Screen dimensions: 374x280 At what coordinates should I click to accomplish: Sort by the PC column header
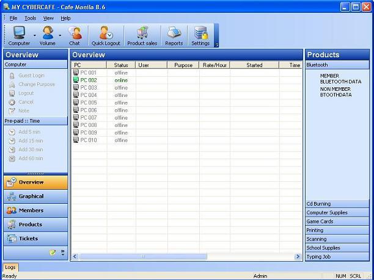(89, 65)
